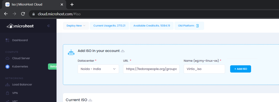Click the Dashboard grid icon
The image size is (279, 102).
coord(7,40)
